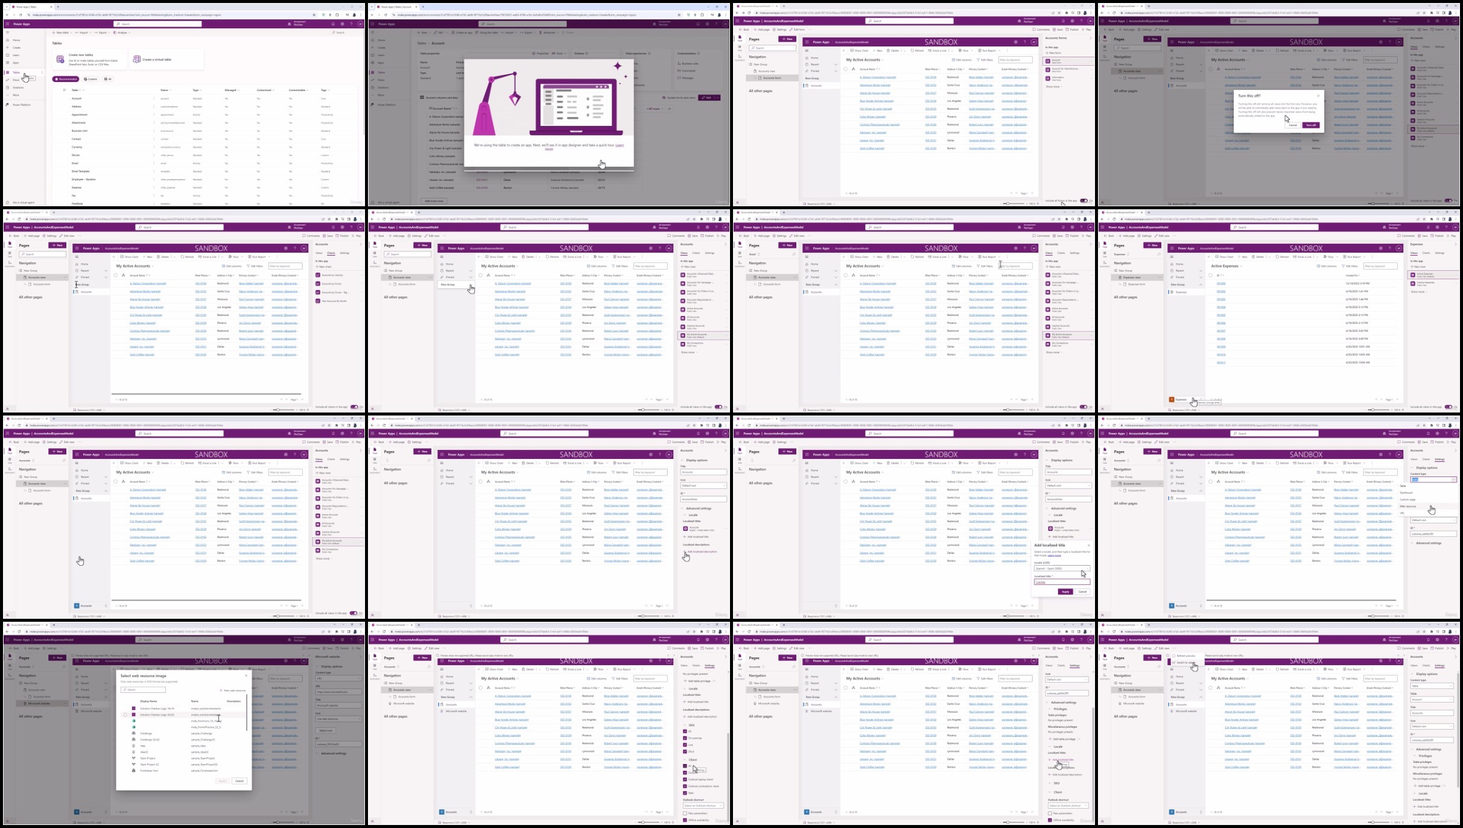Screen dimensions: 1463x828
Task: Click New web resource in the image dialog
Action: [233, 691]
